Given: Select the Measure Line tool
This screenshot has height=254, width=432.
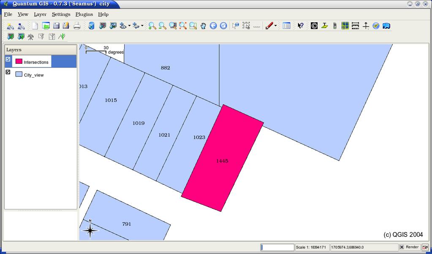Looking at the screenshot, I should tap(256, 27).
